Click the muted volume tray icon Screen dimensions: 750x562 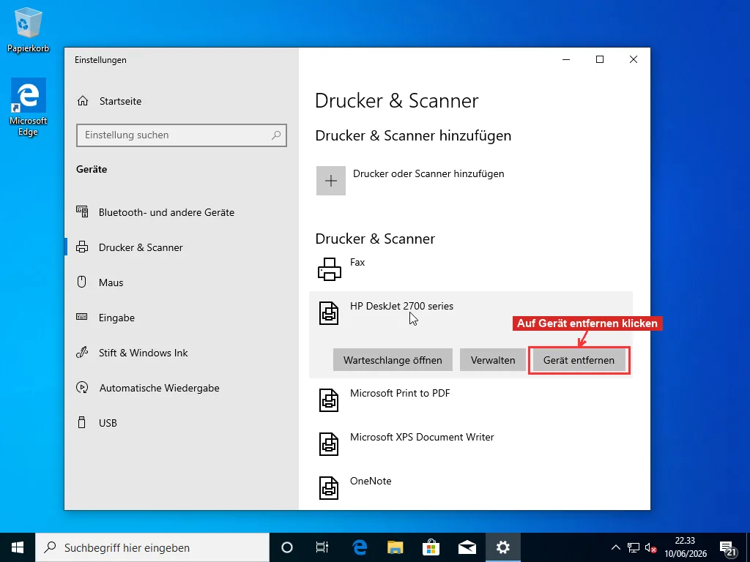point(650,547)
